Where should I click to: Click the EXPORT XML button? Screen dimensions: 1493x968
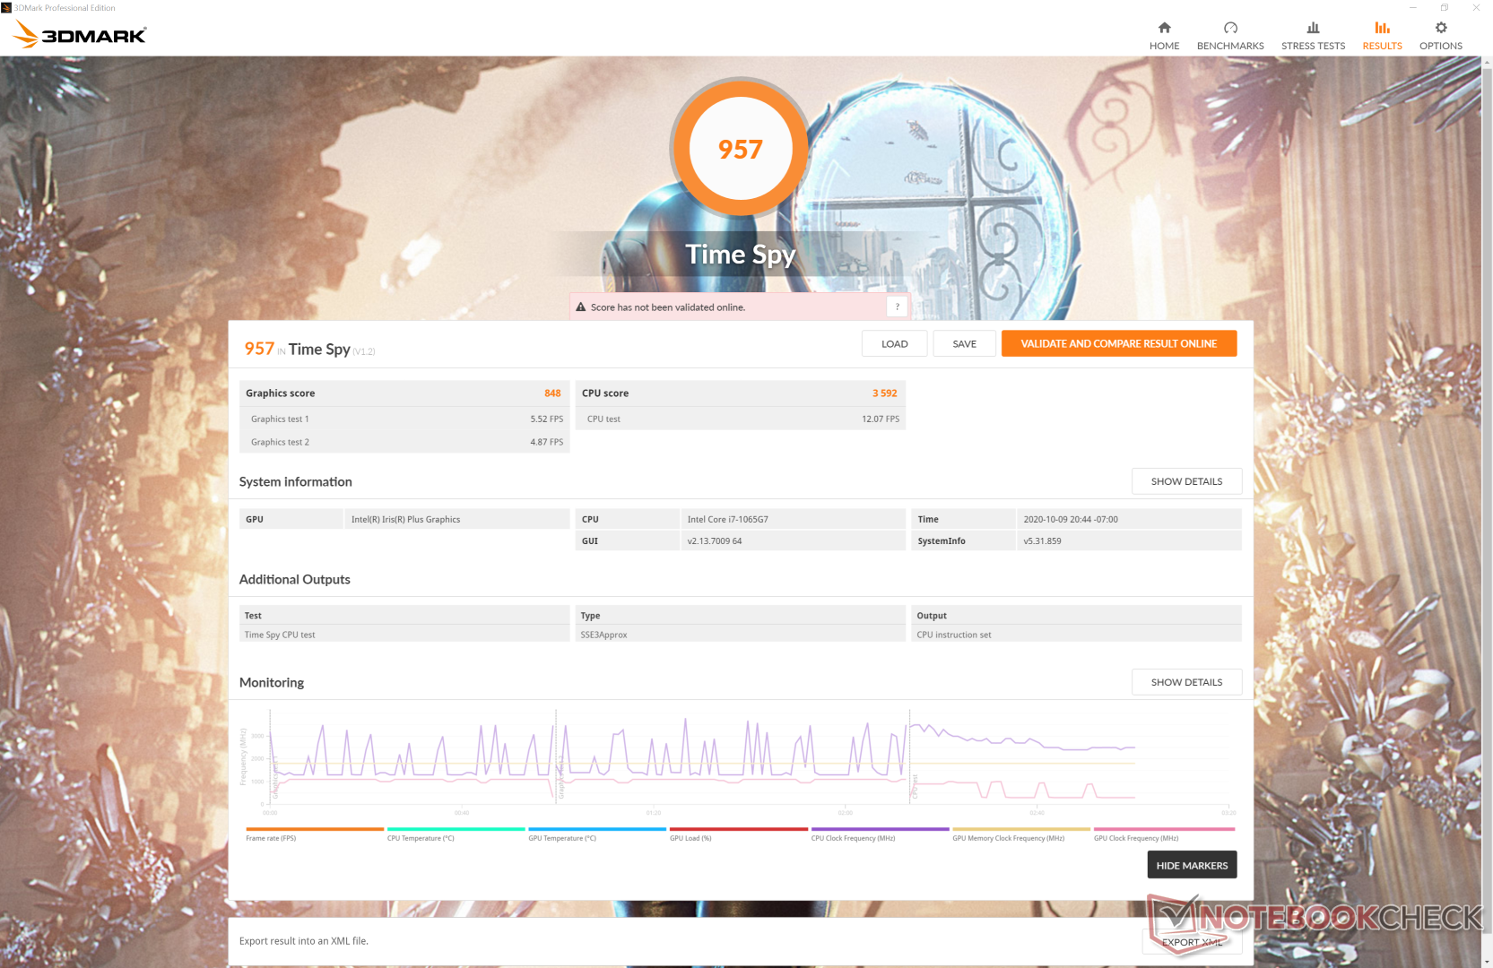(x=1192, y=942)
